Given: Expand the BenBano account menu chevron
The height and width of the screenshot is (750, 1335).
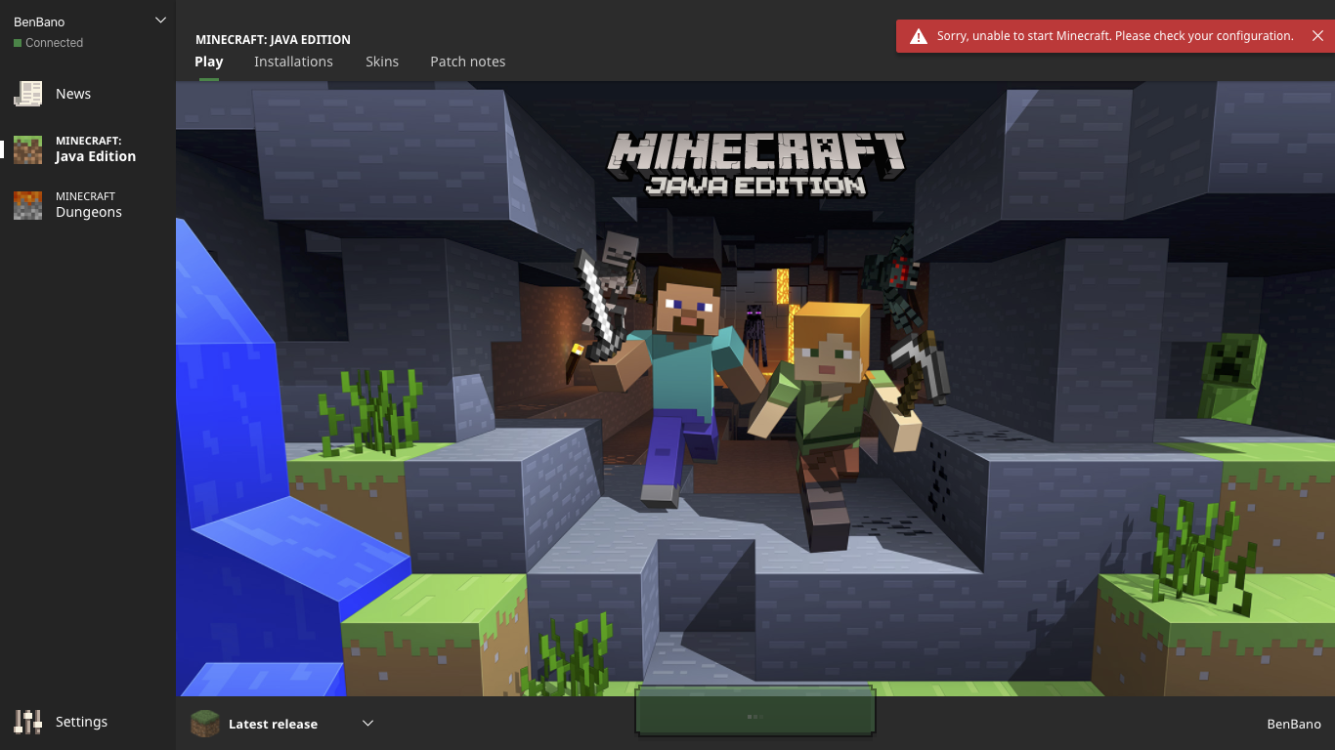Looking at the screenshot, I should click(x=161, y=21).
